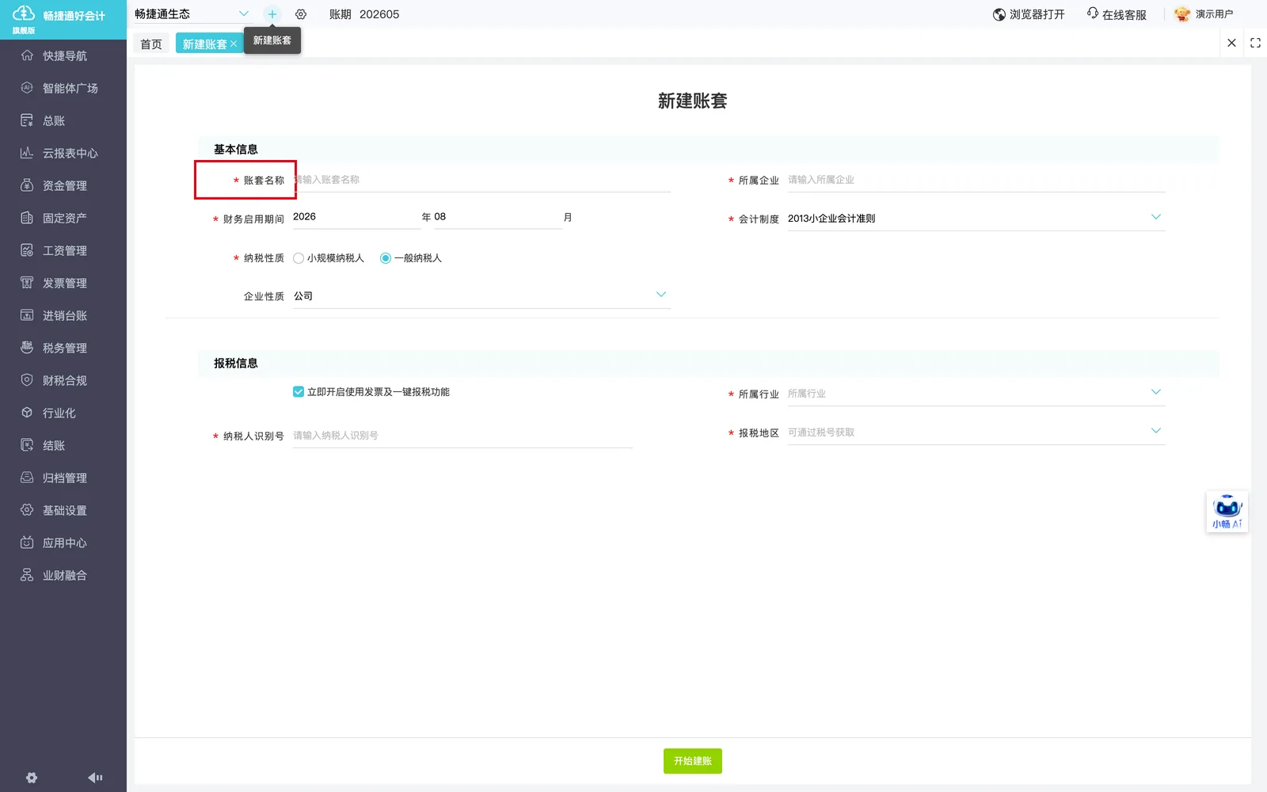Screen dimensions: 1267x792
Task: Click the 快捷导航 home icon in sidebar
Action: [x=27, y=55]
